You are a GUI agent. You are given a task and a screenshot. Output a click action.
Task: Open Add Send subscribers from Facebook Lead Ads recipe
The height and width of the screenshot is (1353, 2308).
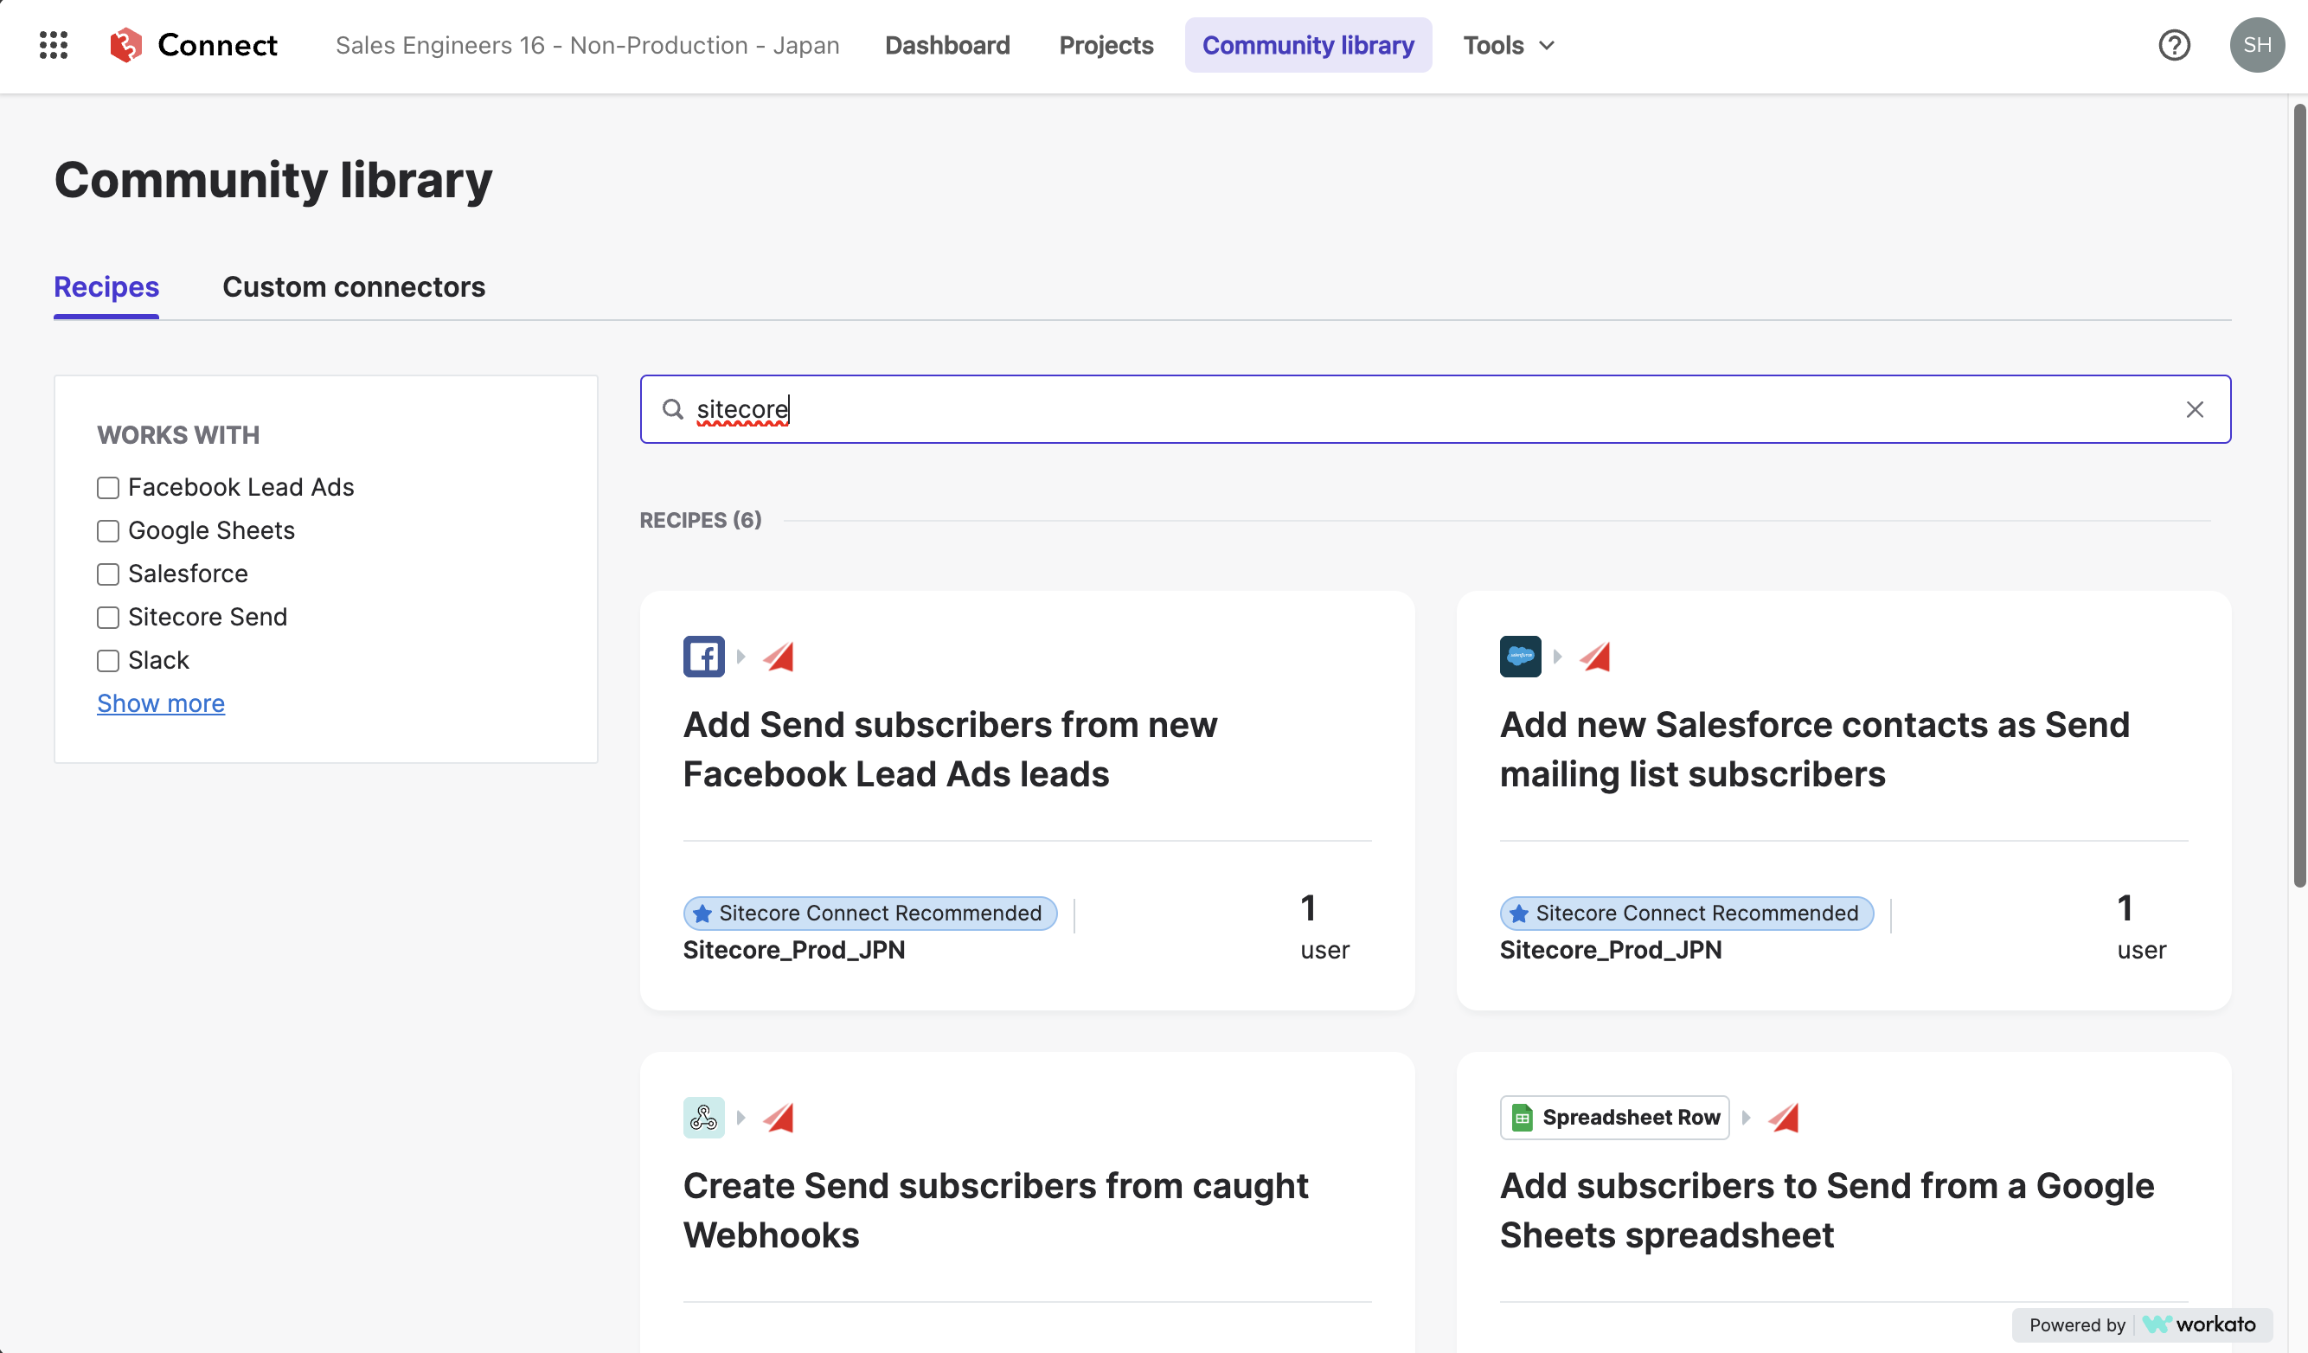click(950, 749)
